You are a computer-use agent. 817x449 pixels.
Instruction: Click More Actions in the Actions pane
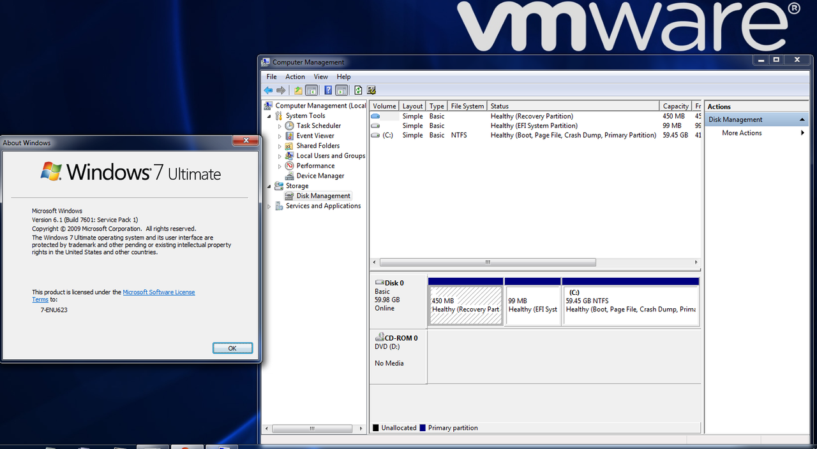click(x=742, y=133)
